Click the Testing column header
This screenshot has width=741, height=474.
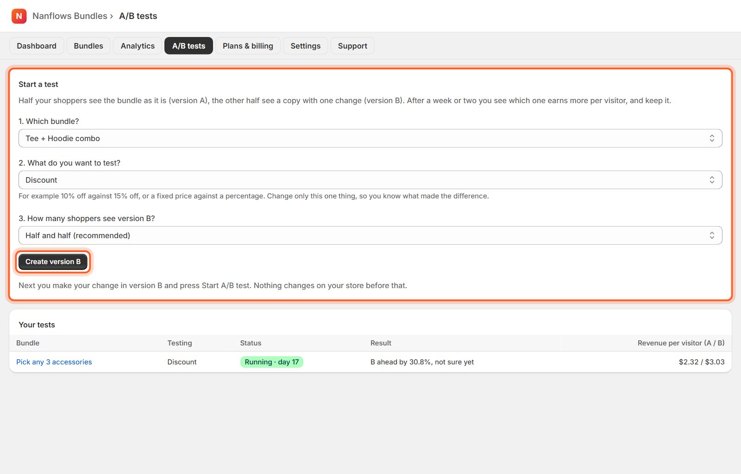coord(180,343)
